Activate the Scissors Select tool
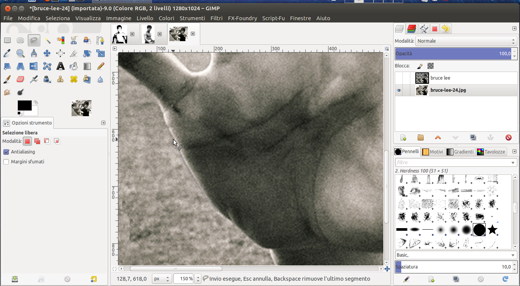 (74, 40)
